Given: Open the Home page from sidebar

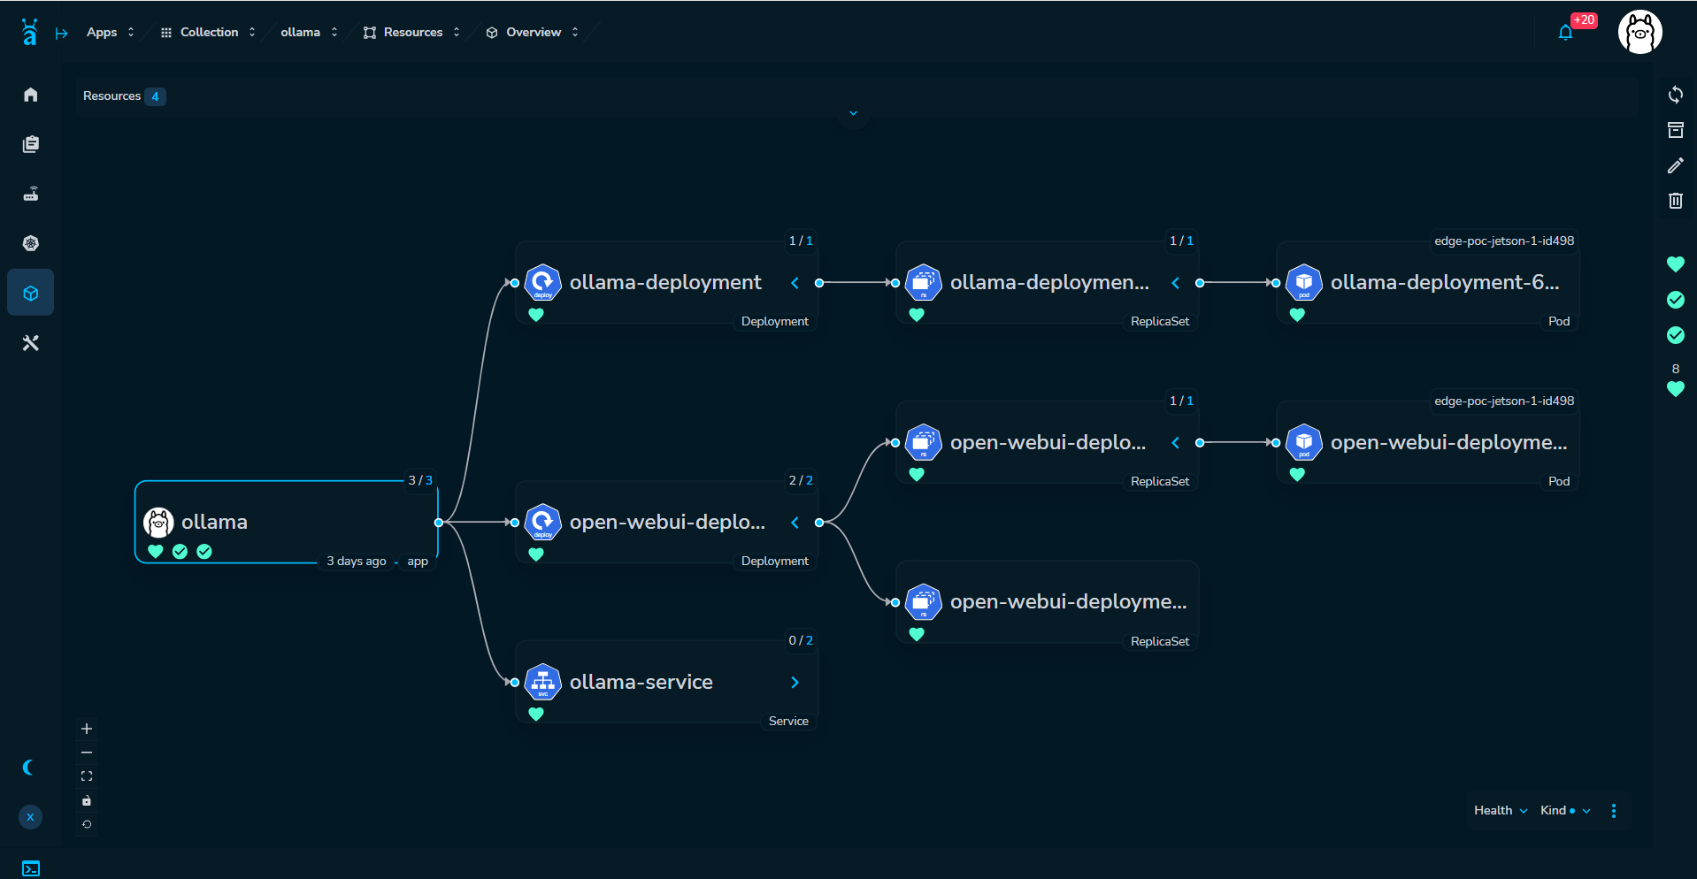Looking at the screenshot, I should click(31, 95).
